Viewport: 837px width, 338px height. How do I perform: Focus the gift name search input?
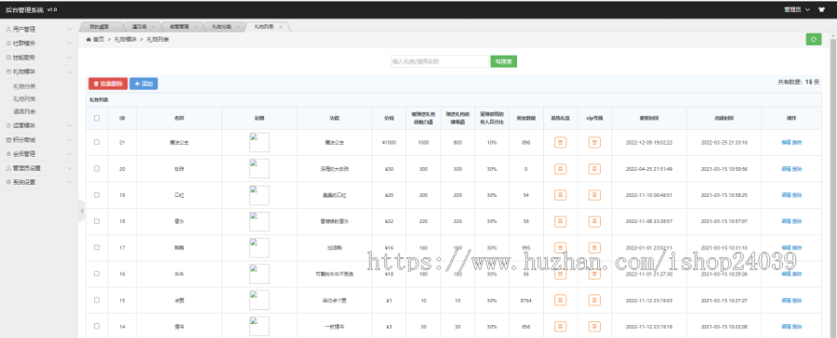pos(440,61)
